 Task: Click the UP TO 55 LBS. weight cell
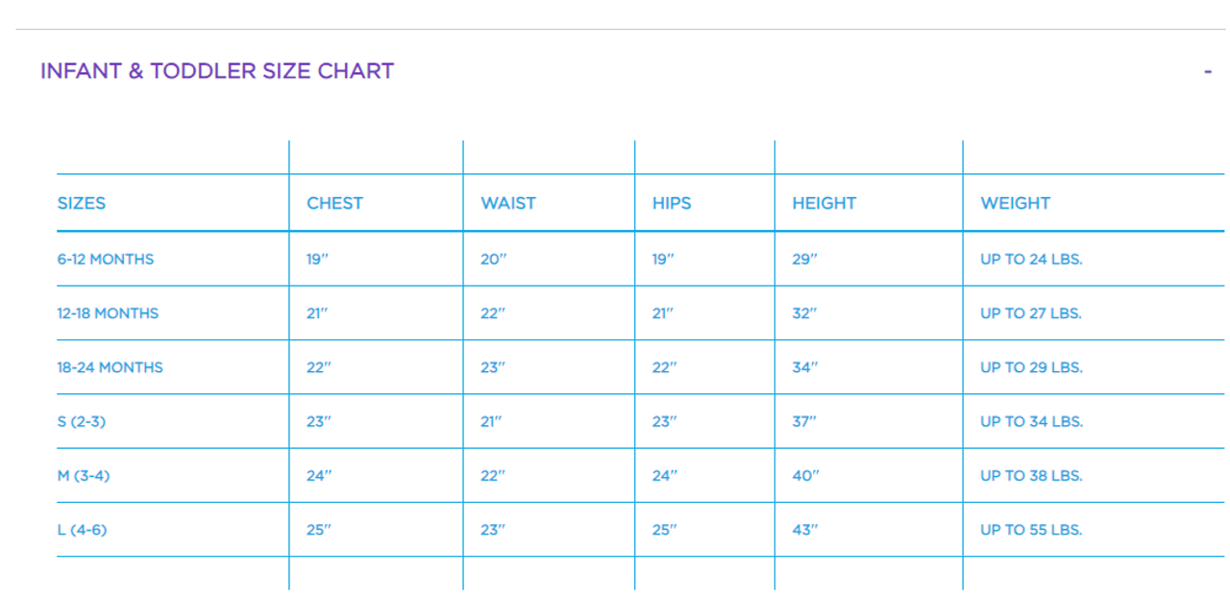point(1031,530)
